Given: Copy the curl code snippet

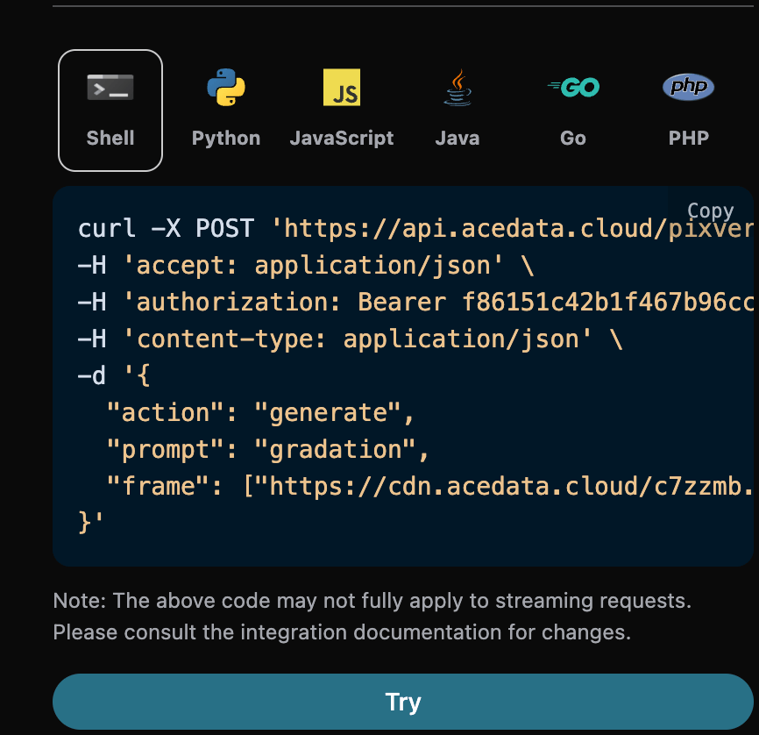Looking at the screenshot, I should (x=710, y=211).
